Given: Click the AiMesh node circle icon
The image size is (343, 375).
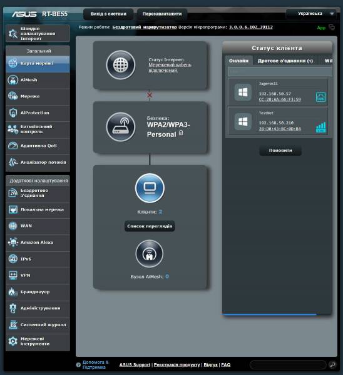Looking at the screenshot, I should tap(150, 254).
